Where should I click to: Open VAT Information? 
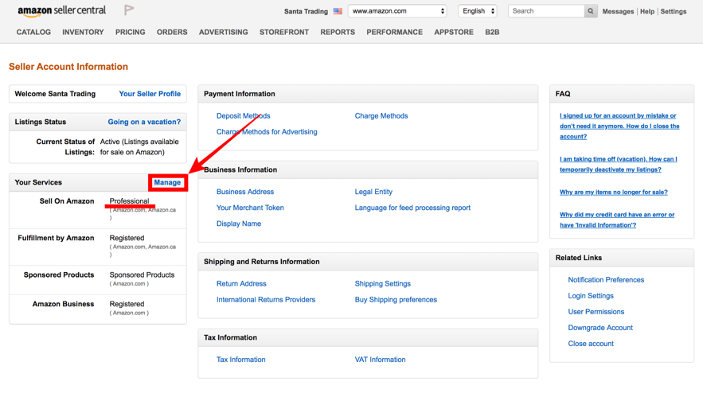click(381, 360)
